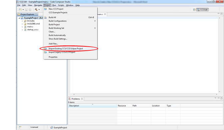The height and width of the screenshot is (130, 224).
Task: Click the Build All menu icon
Action: (x=45, y=17)
